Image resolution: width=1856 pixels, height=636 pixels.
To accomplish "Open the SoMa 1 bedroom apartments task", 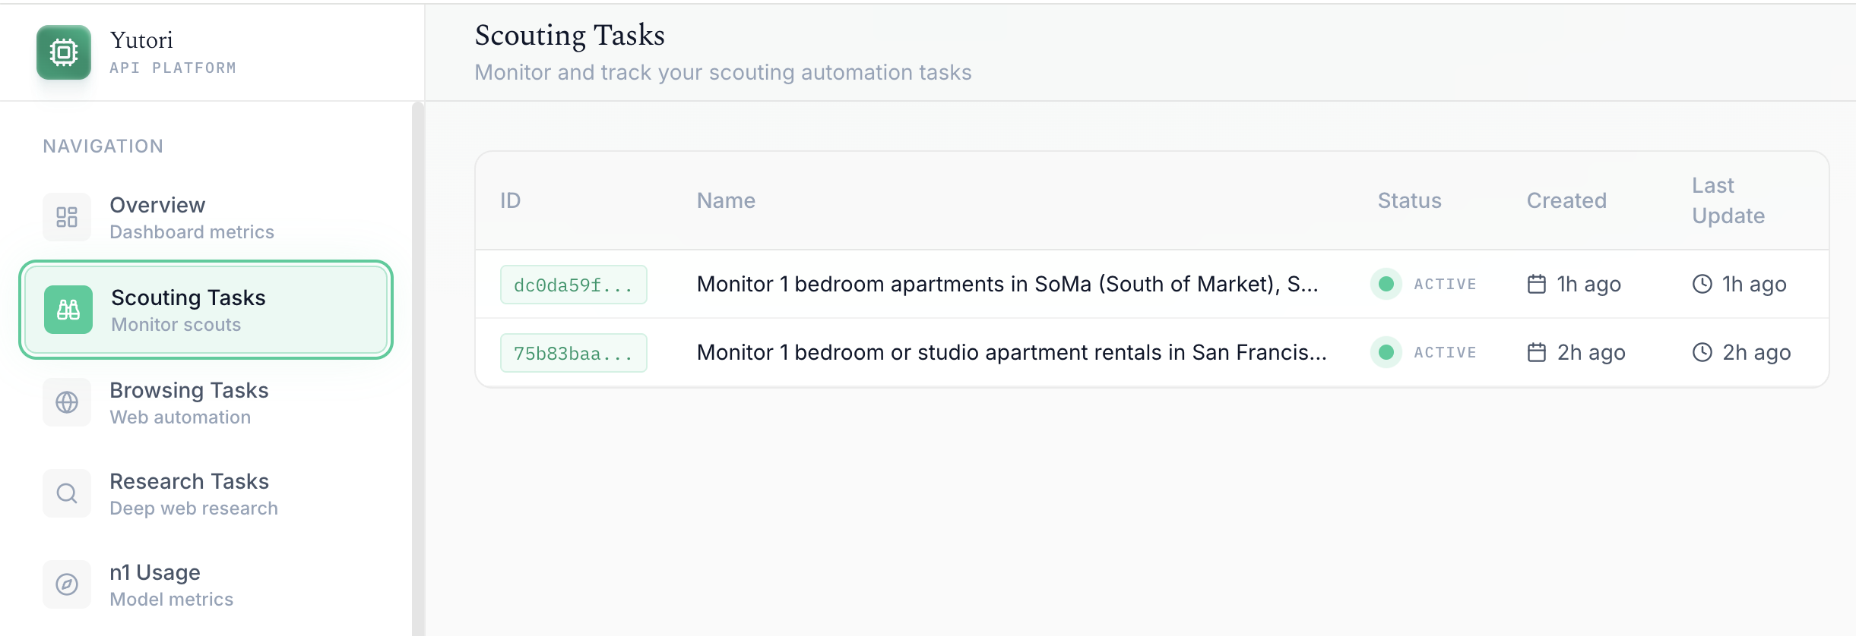I will [x=1007, y=284].
